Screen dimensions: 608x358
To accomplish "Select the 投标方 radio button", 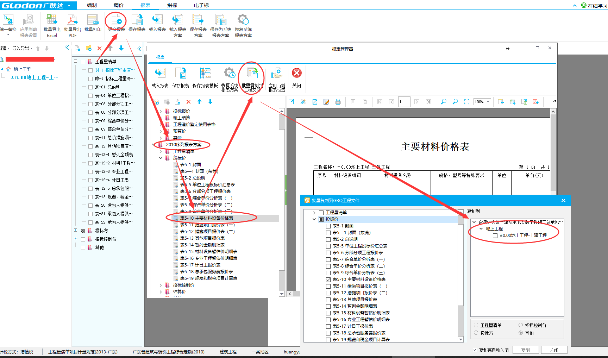I will click(476, 333).
